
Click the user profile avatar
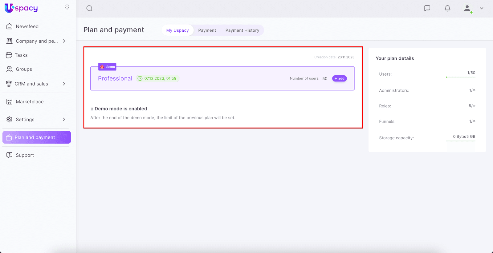tap(467, 8)
